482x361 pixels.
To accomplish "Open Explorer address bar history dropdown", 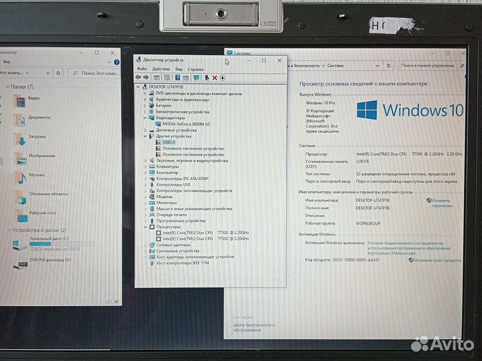I will [x=48, y=73].
